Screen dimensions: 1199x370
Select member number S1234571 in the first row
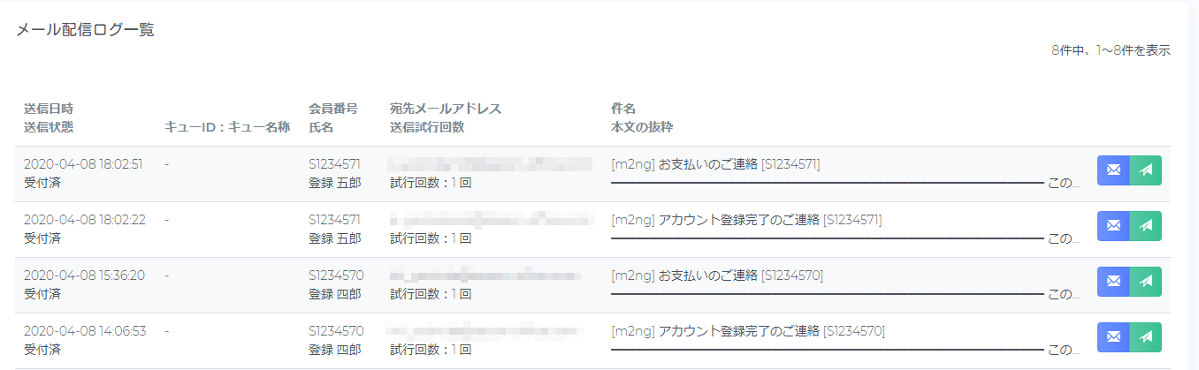pos(336,164)
